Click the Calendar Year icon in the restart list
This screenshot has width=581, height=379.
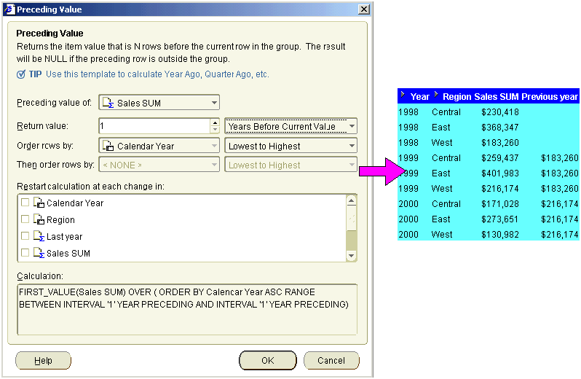coord(39,203)
